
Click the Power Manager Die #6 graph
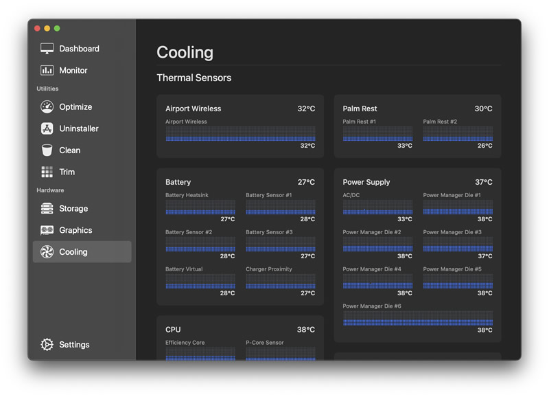tap(418, 318)
